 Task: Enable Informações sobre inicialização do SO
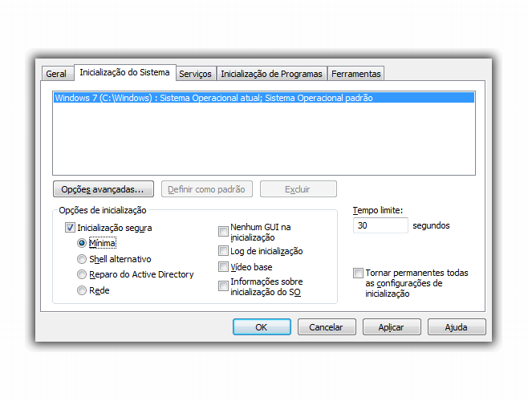tap(223, 286)
